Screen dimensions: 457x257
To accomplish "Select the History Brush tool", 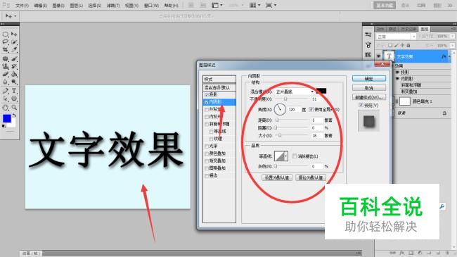I will pos(14,66).
